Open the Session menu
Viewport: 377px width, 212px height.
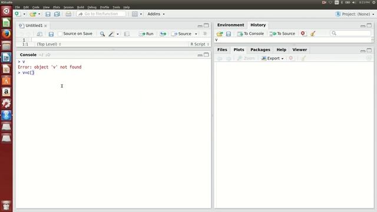pyautogui.click(x=68, y=7)
